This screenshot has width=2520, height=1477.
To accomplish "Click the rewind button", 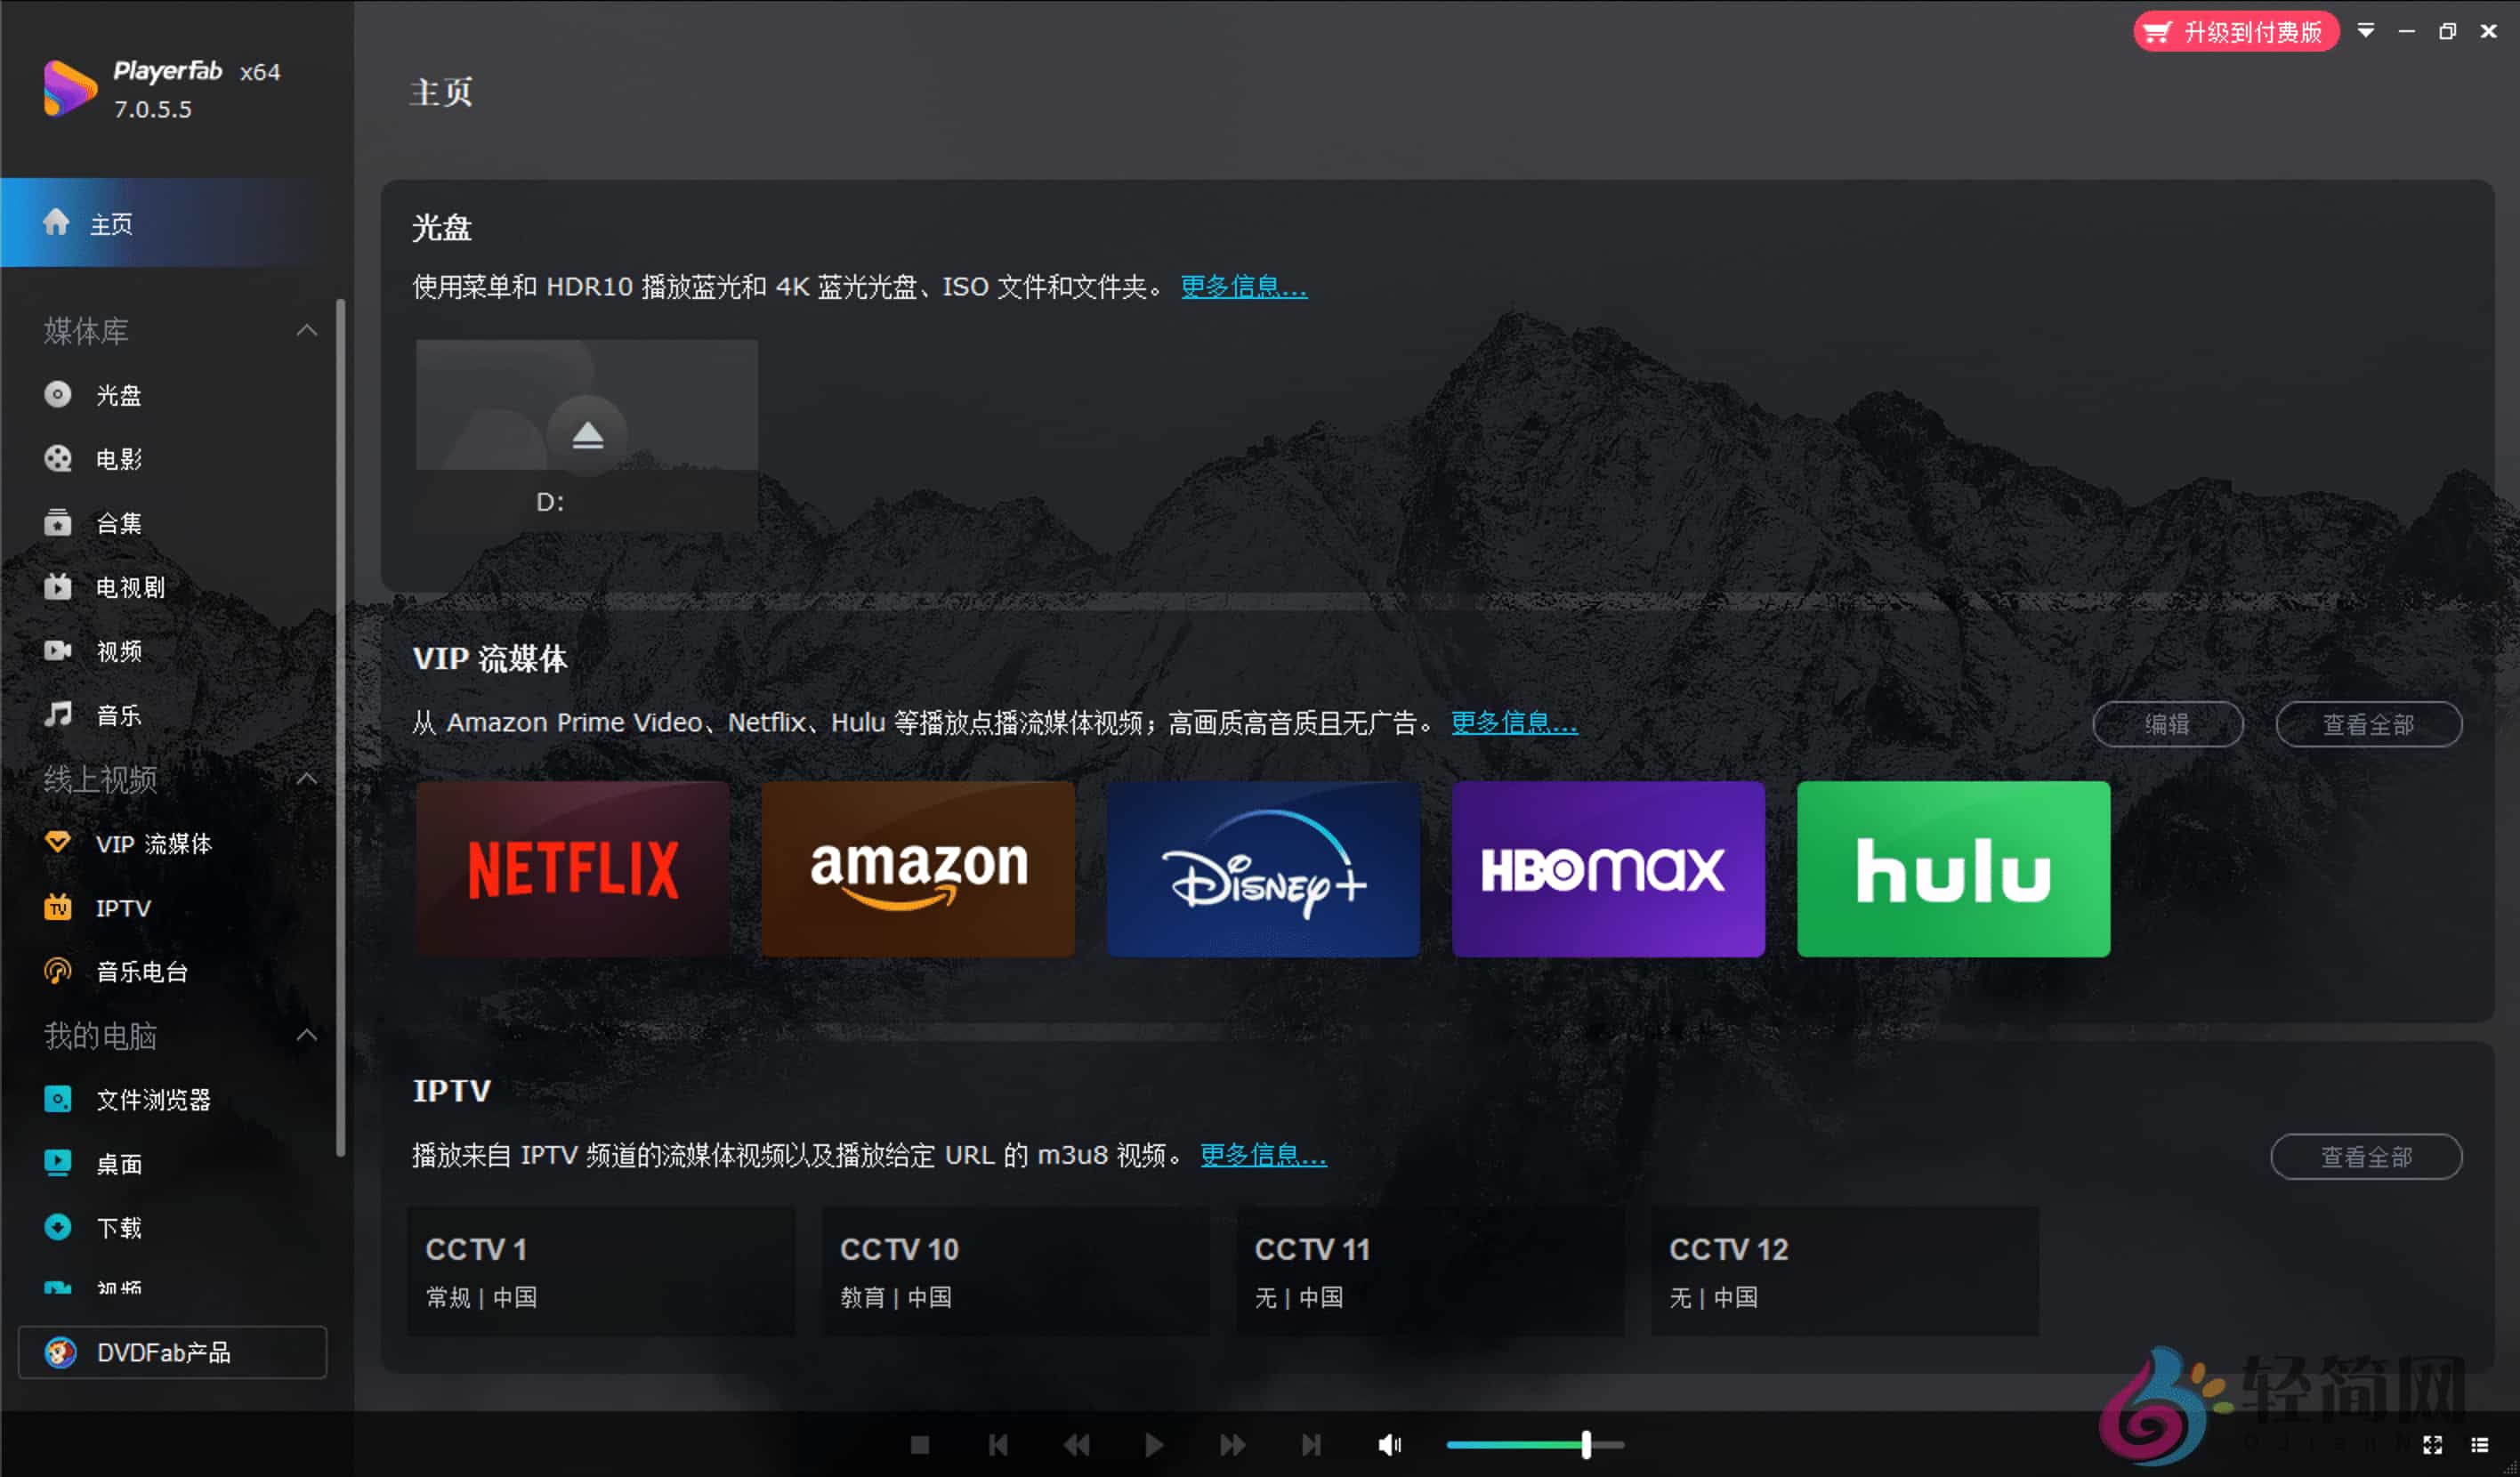I will pos(1076,1445).
